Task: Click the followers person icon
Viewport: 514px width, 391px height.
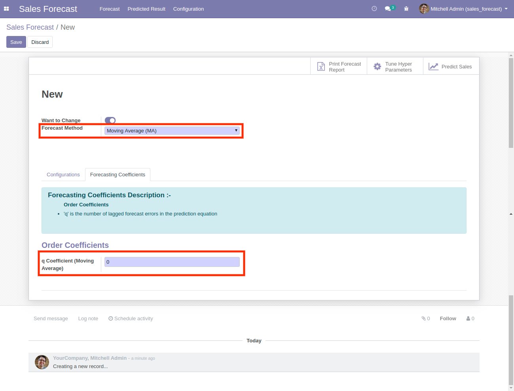Action: (x=468, y=319)
